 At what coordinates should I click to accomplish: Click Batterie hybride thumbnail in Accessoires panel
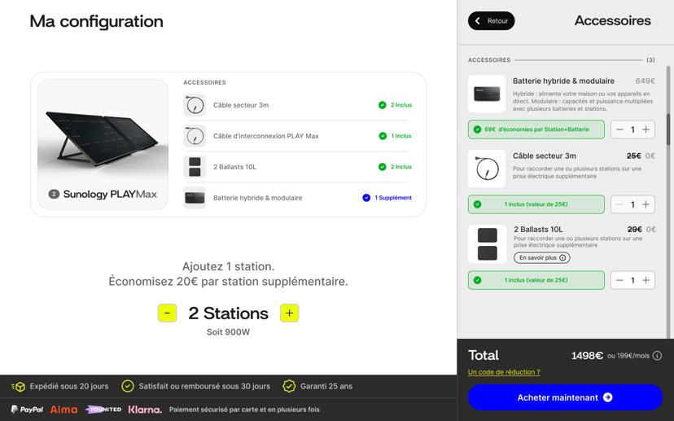point(487,94)
